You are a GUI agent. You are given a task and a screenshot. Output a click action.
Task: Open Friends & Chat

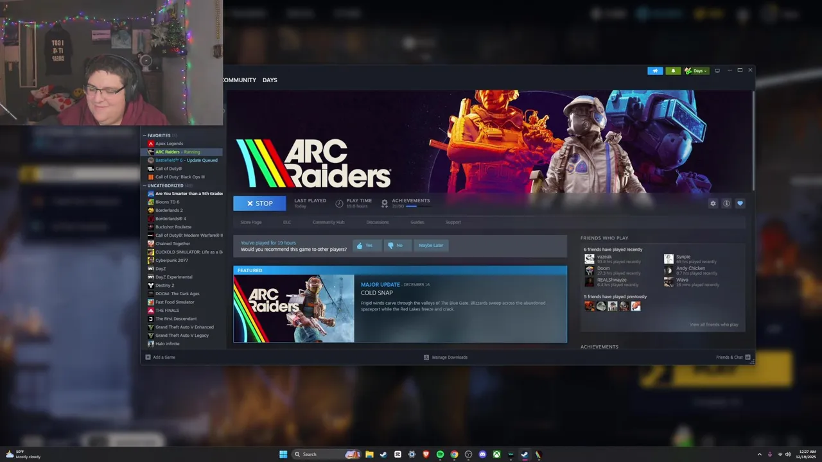pyautogui.click(x=733, y=357)
